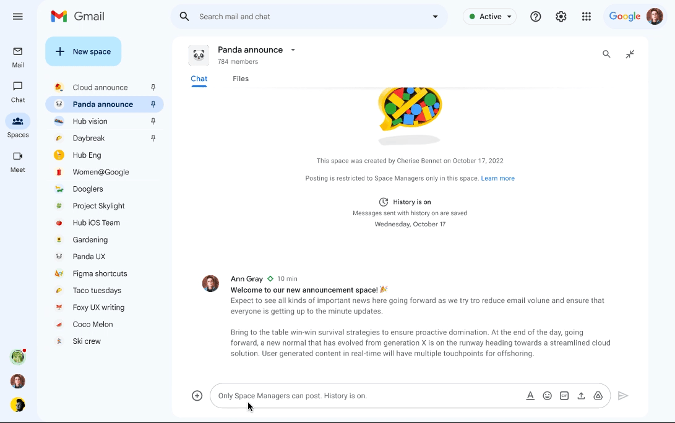This screenshot has height=423, width=675.
Task: Open text formatting options in compose
Action: pyautogui.click(x=530, y=395)
